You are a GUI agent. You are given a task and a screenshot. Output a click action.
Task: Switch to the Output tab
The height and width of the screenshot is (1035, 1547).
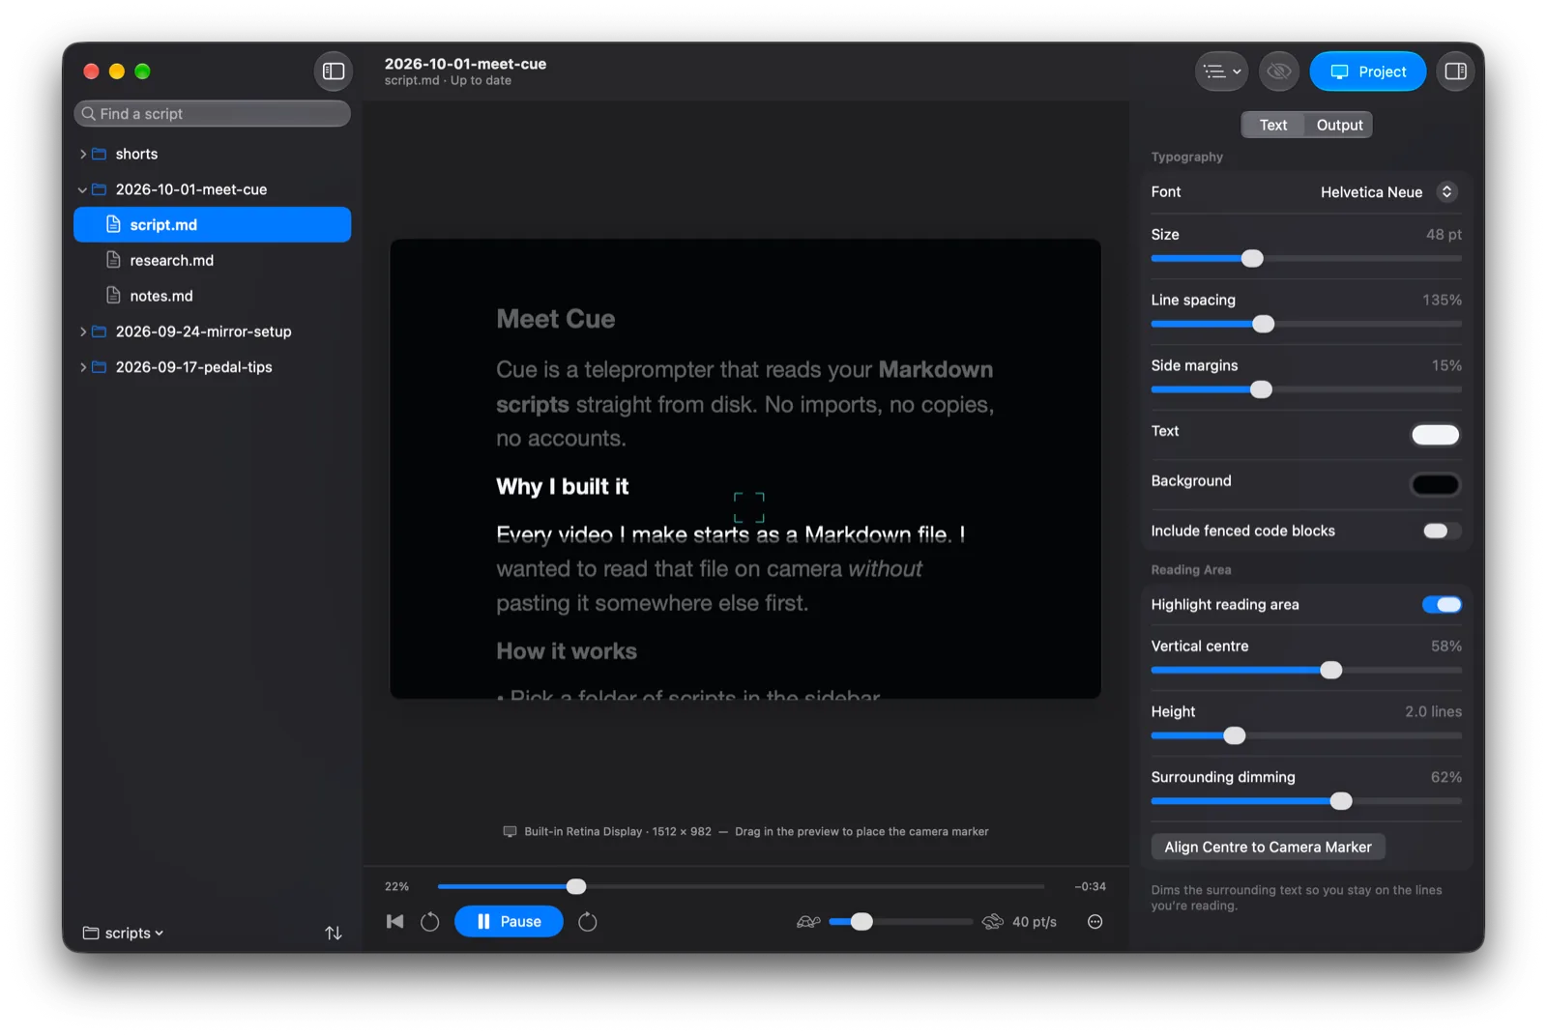click(x=1339, y=125)
